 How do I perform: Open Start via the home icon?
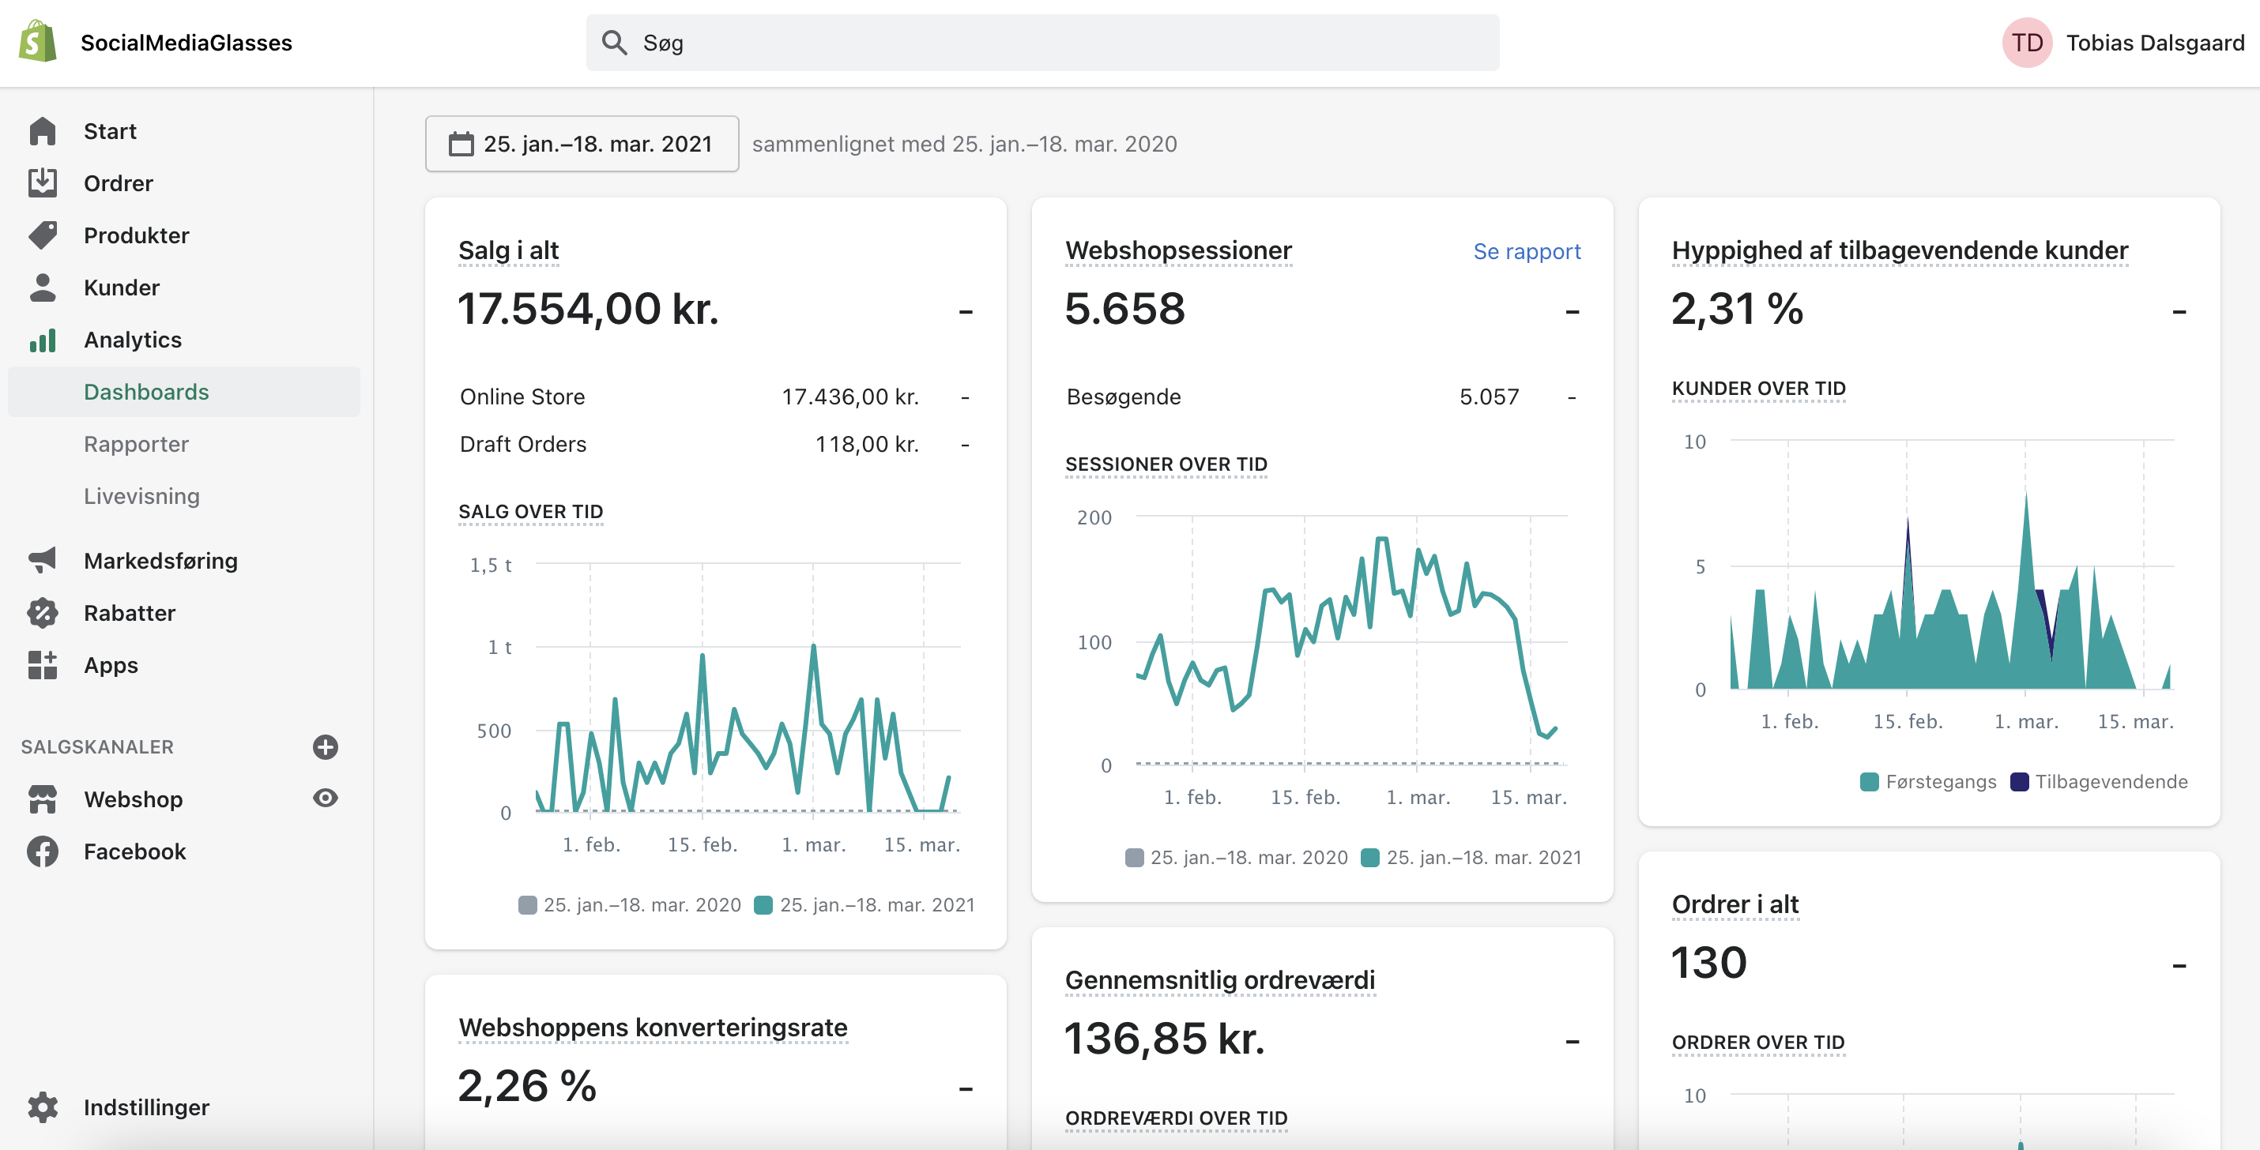(x=42, y=130)
